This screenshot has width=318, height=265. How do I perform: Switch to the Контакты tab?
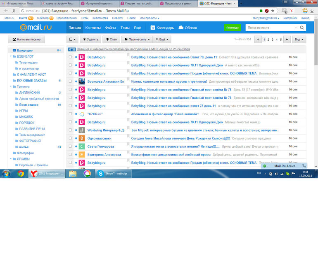(x=93, y=28)
